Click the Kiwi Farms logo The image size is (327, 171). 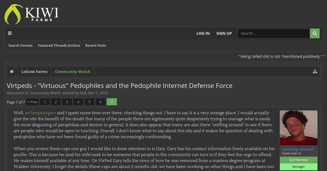32,14
